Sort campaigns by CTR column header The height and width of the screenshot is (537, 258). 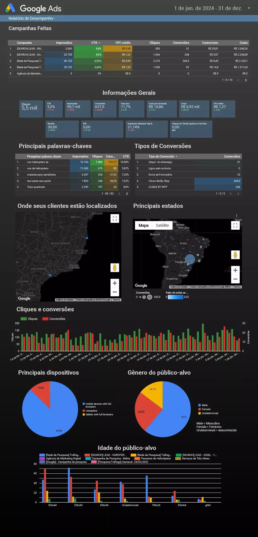click(x=95, y=43)
